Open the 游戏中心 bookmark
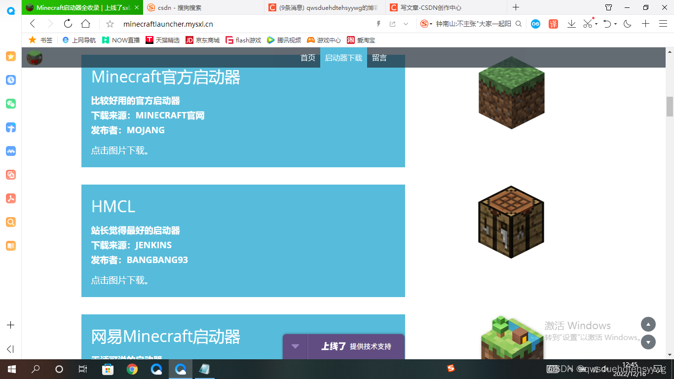674x379 pixels. point(324,40)
